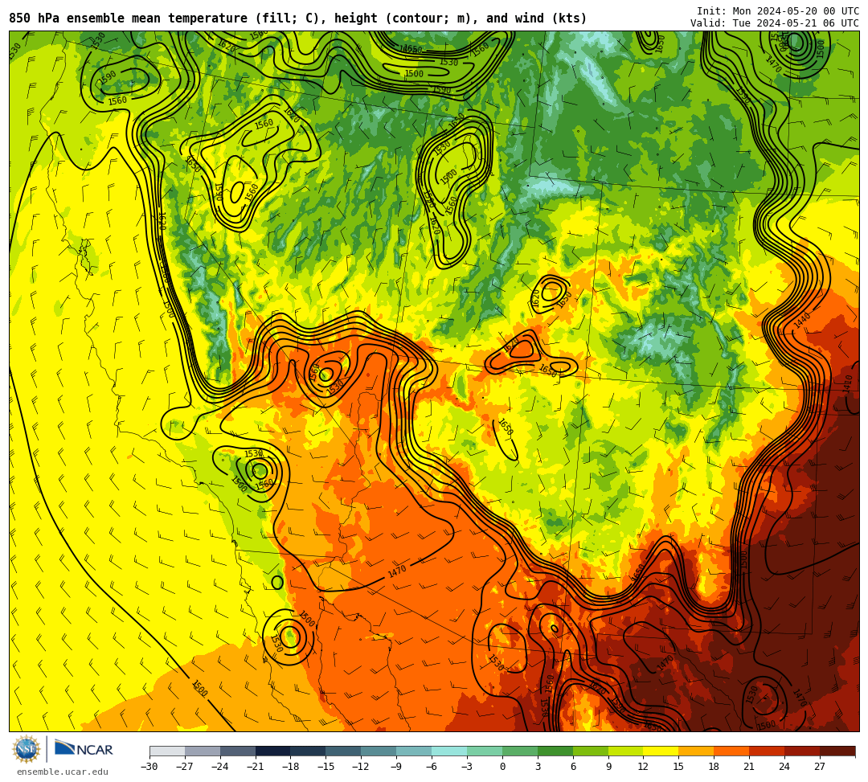Click the −6 colorbar tick label
This screenshot has width=868, height=782.
point(432,767)
